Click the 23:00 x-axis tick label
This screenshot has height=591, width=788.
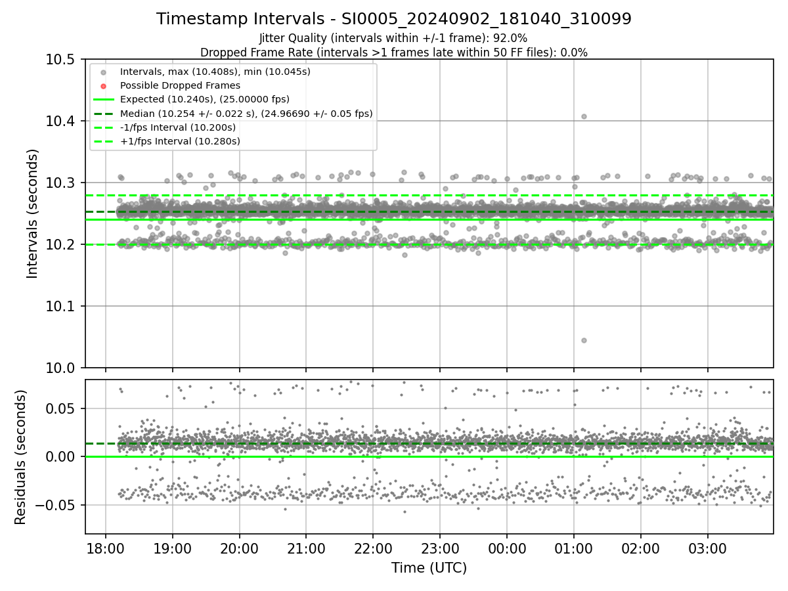click(440, 547)
